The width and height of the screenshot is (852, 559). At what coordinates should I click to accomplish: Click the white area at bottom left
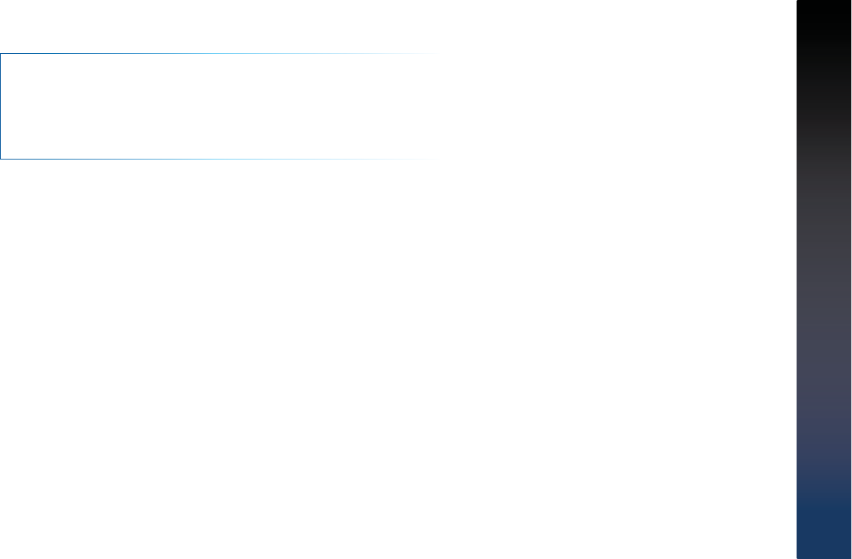tap(81, 505)
